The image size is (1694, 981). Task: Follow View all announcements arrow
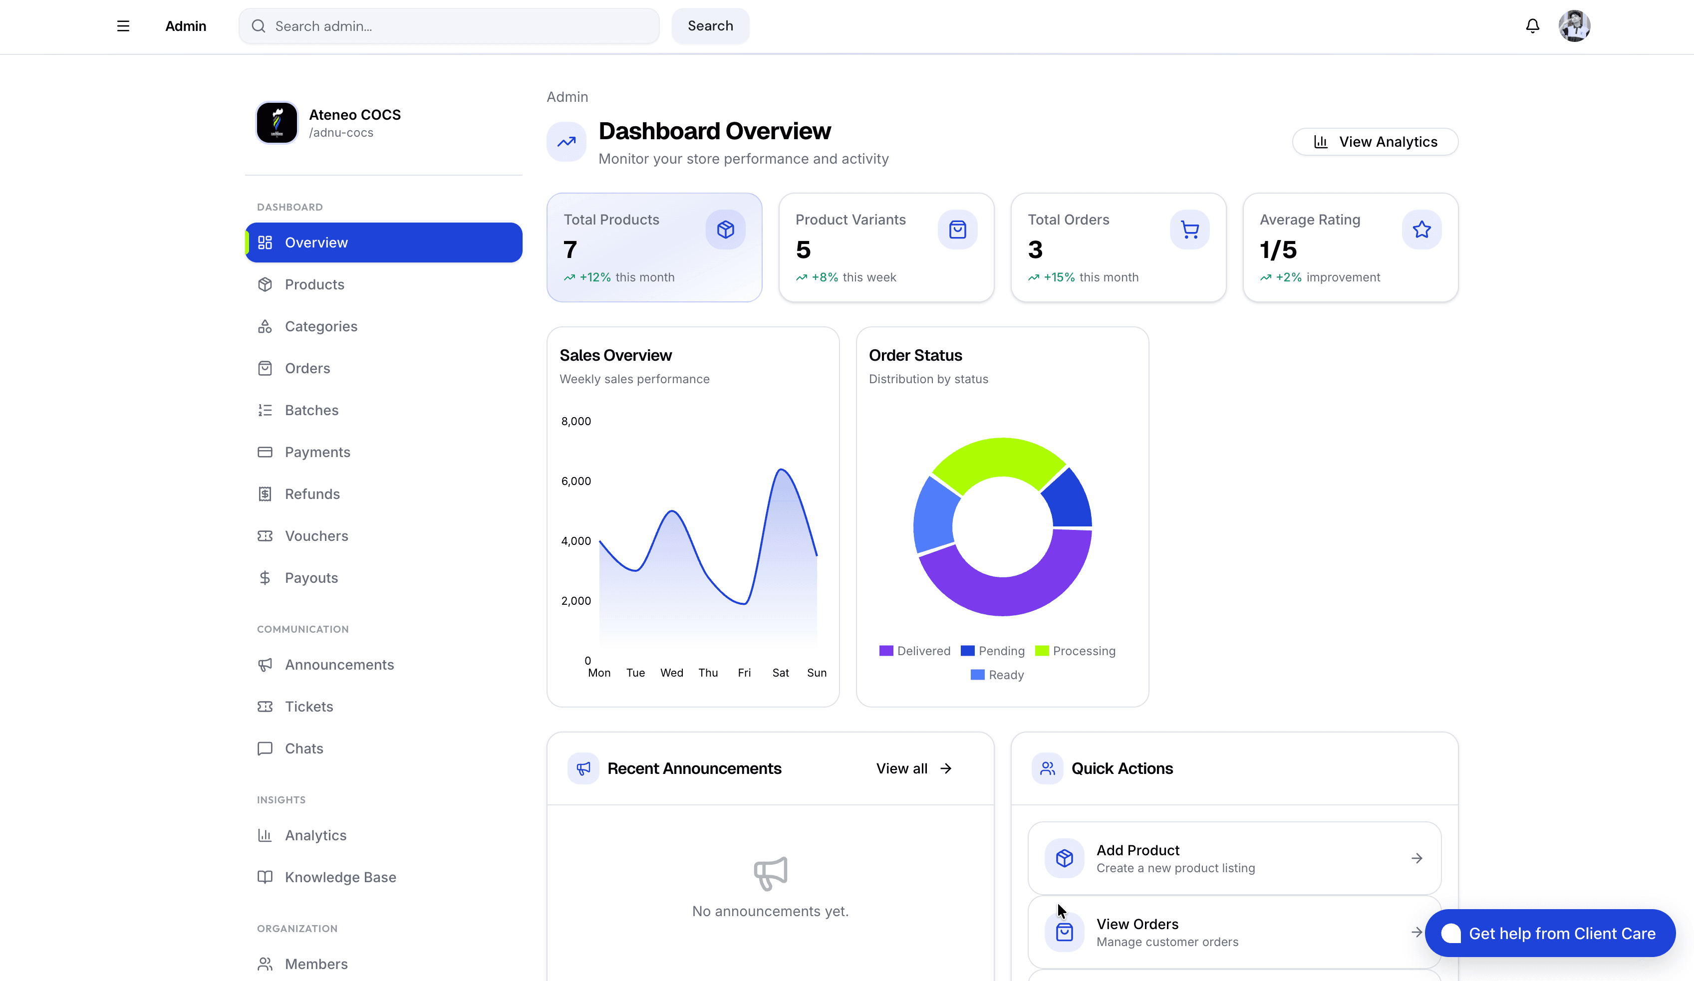point(945,768)
